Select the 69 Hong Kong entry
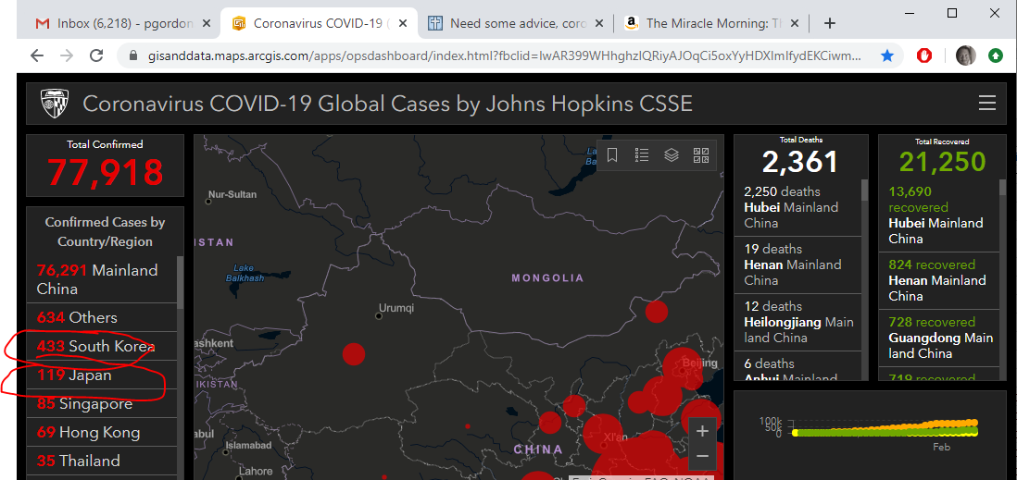This screenshot has width=1017, height=480. [102, 432]
